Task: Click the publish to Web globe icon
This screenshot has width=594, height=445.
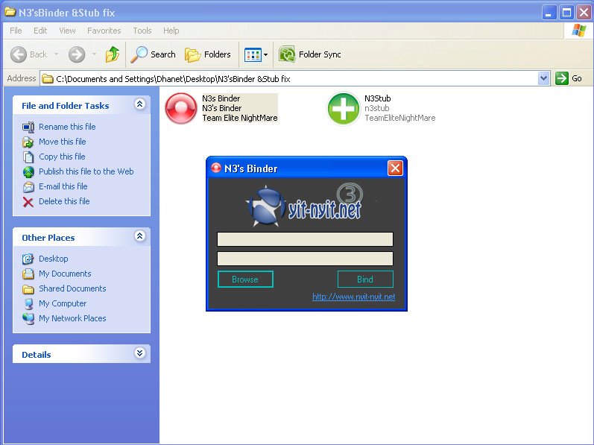Action: click(x=28, y=172)
